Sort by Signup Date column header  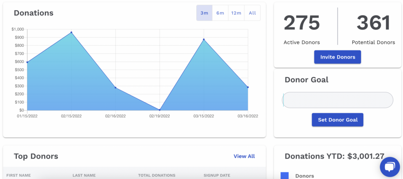[x=217, y=175]
